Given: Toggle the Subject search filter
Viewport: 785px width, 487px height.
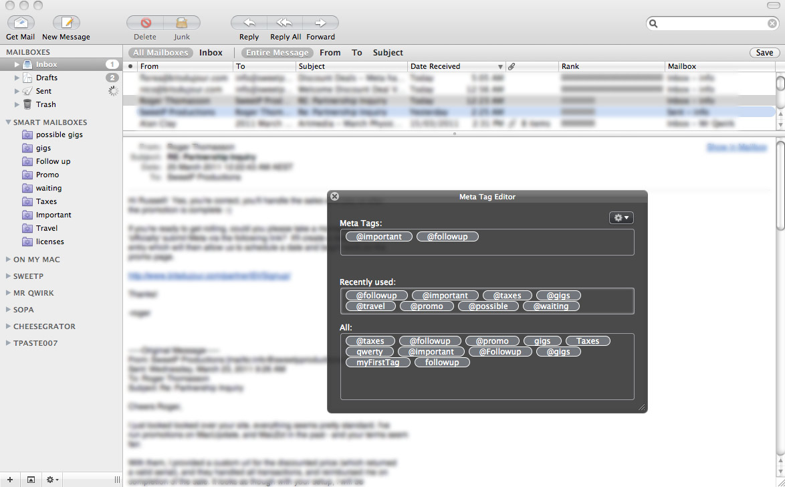Looking at the screenshot, I should tap(387, 52).
